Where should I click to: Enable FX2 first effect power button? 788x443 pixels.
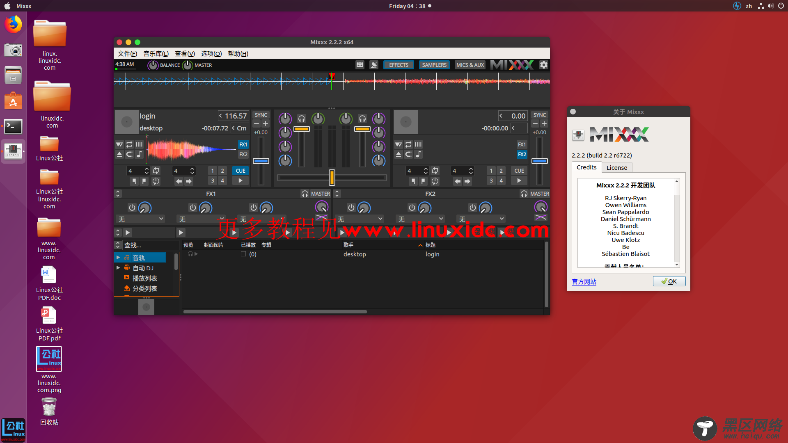coord(351,208)
